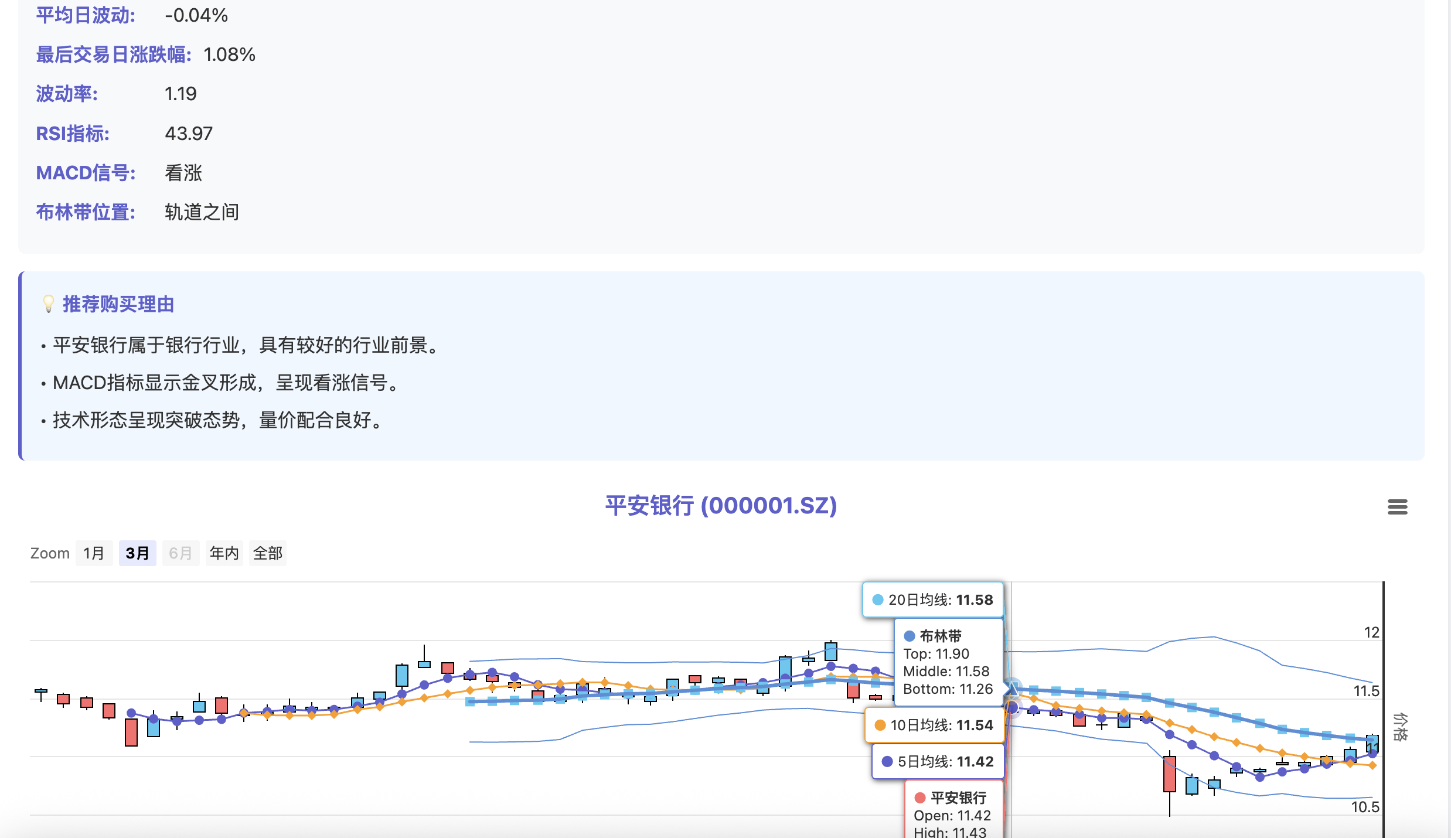
Task: Click the Zoom label text
Action: point(50,553)
